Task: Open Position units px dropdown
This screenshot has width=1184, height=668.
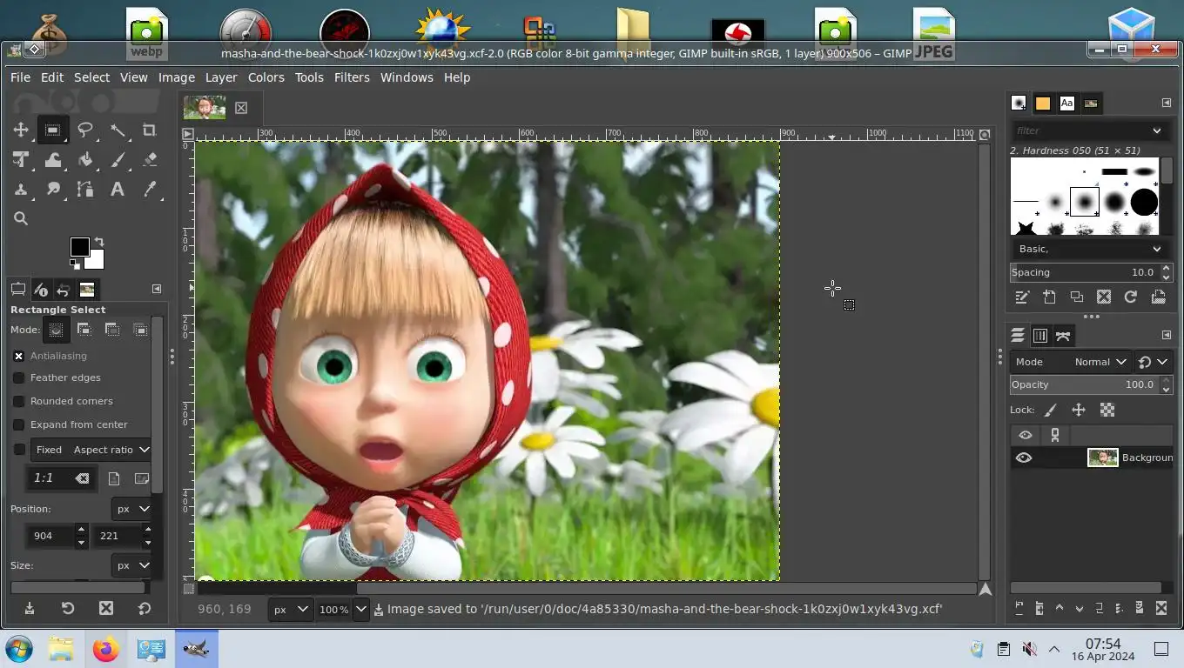Action: click(131, 509)
